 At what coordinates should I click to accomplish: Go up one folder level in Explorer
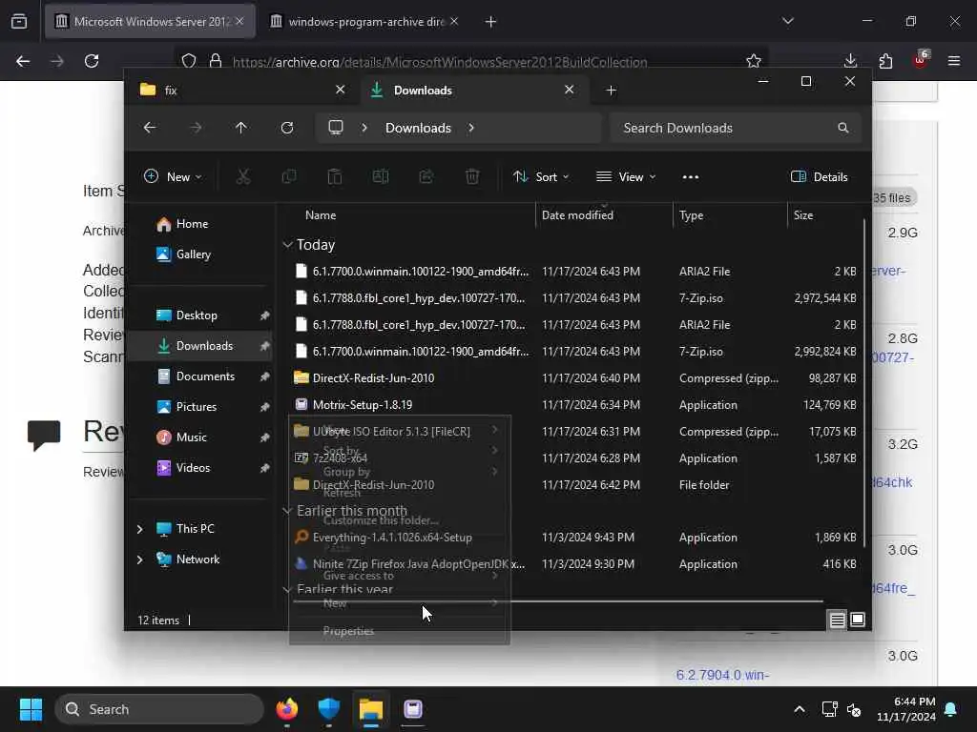(x=241, y=128)
